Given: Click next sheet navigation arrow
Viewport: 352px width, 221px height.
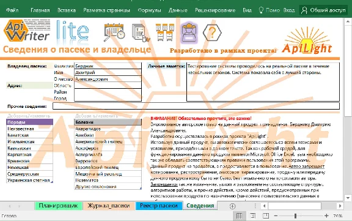Looking at the screenshot, I should 20,206.
